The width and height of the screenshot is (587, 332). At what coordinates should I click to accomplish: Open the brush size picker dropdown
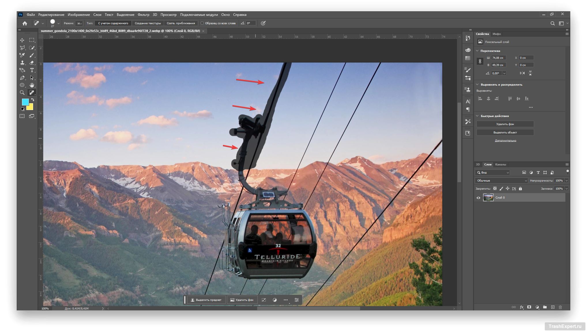[59, 23]
